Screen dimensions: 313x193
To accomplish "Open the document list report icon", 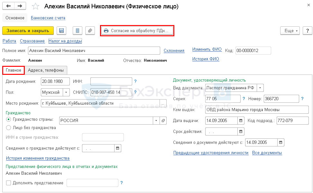I will (x=77, y=31).
